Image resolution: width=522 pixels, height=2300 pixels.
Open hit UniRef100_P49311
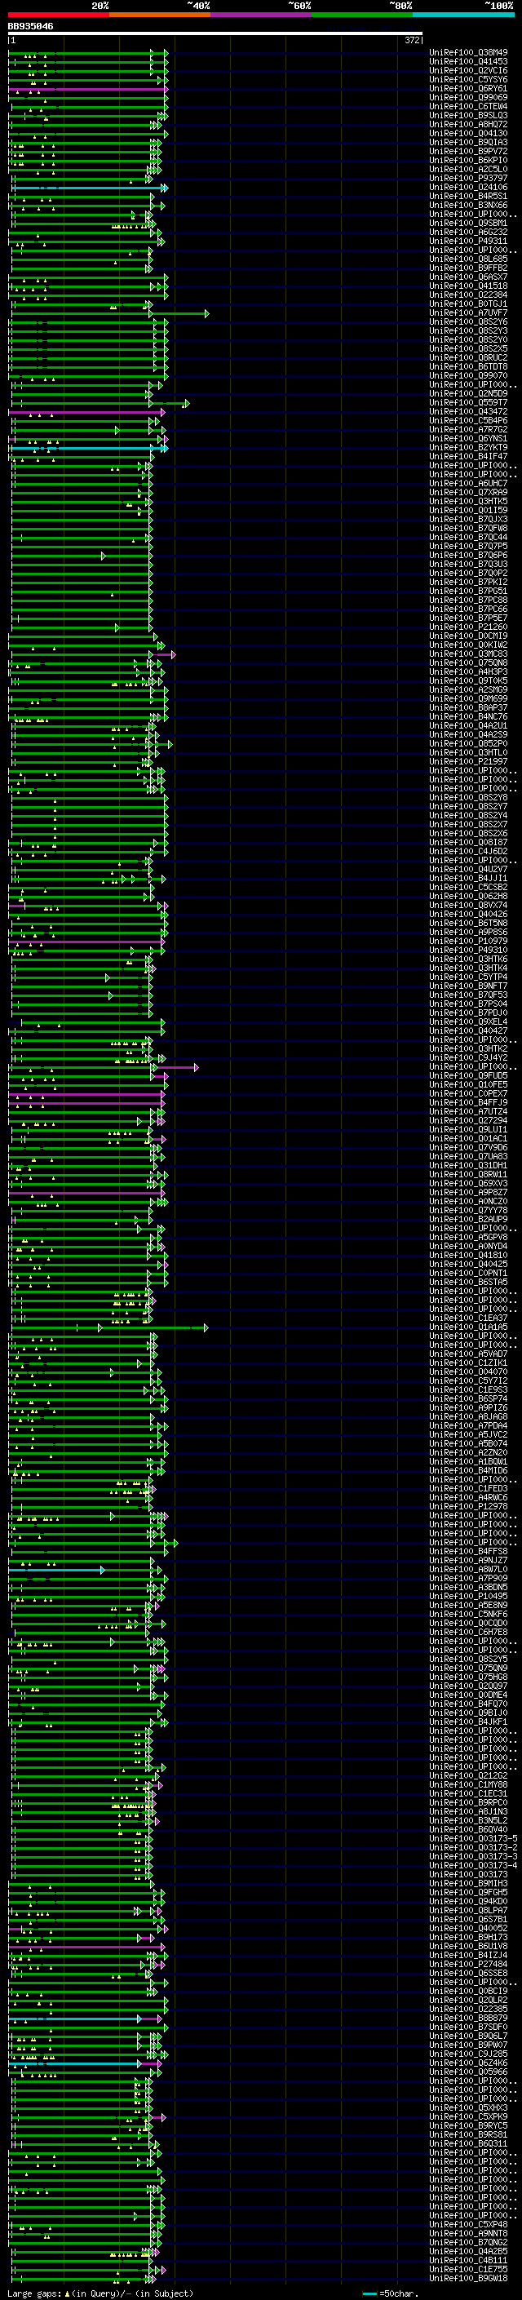(468, 241)
